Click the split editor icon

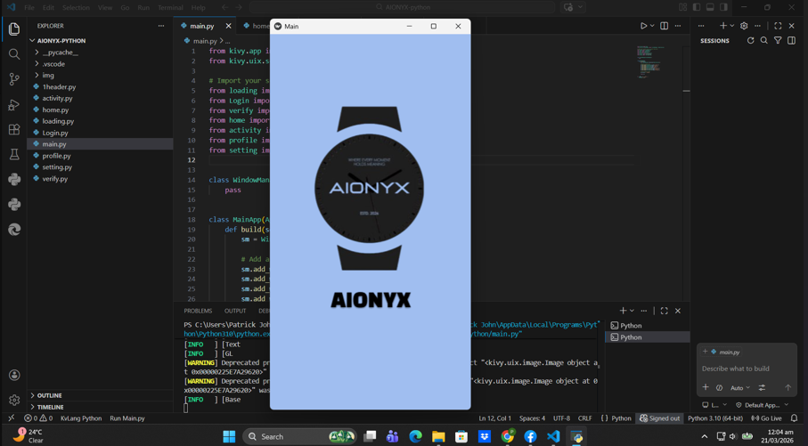(x=664, y=26)
